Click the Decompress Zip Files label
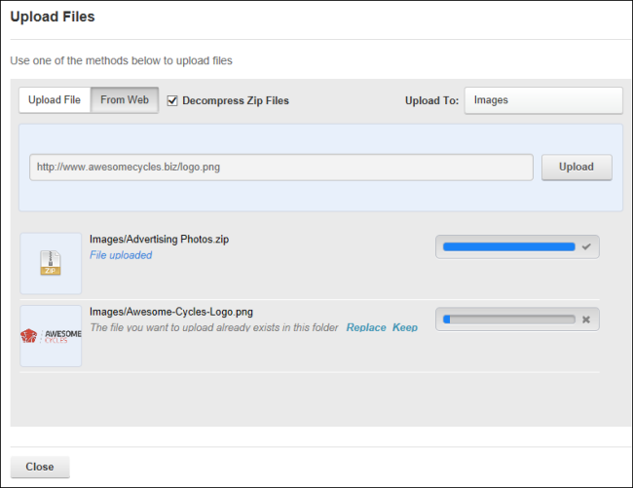The image size is (633, 488). (x=236, y=100)
